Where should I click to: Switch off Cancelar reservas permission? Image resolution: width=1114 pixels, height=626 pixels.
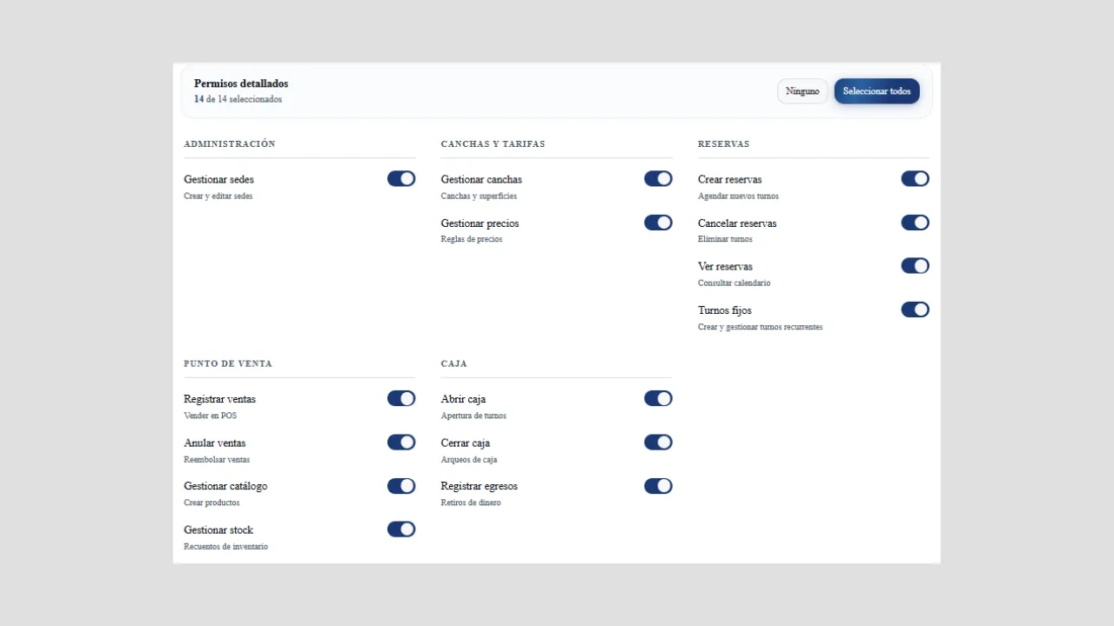coord(915,223)
